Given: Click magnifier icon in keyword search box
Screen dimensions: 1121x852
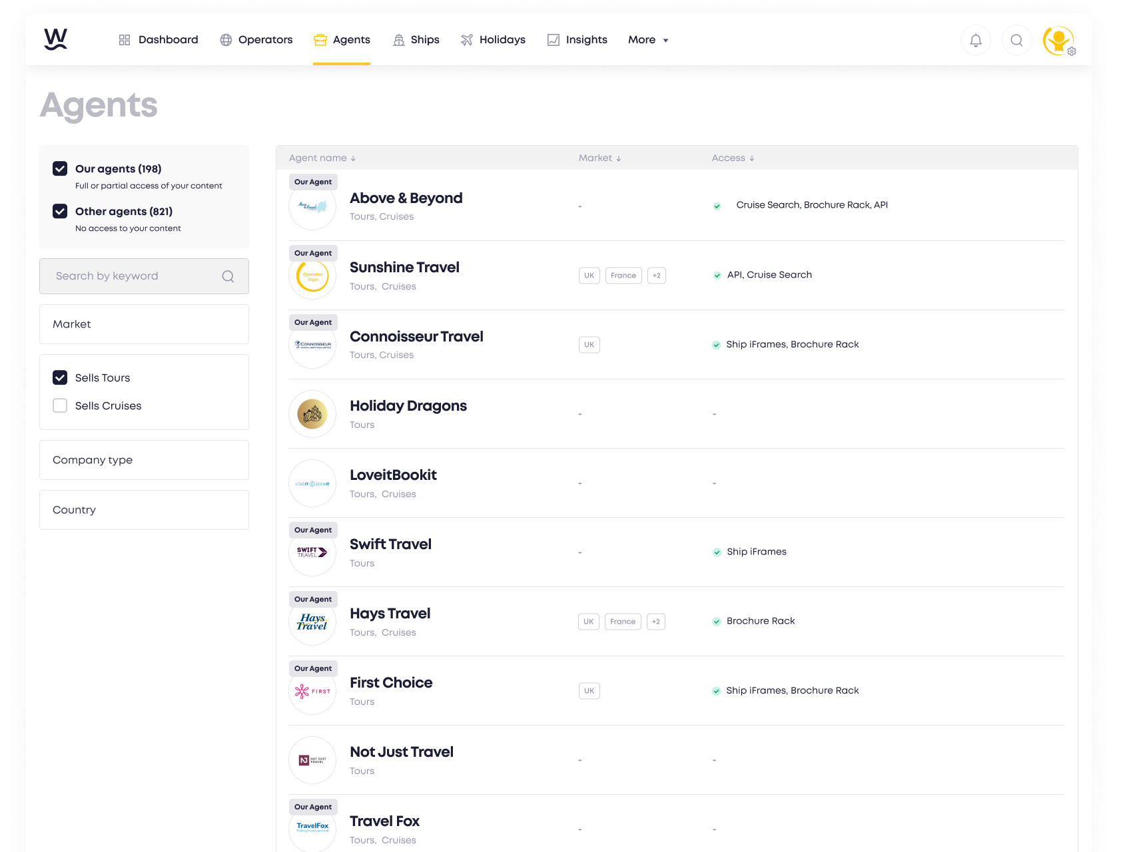Looking at the screenshot, I should [x=228, y=276].
